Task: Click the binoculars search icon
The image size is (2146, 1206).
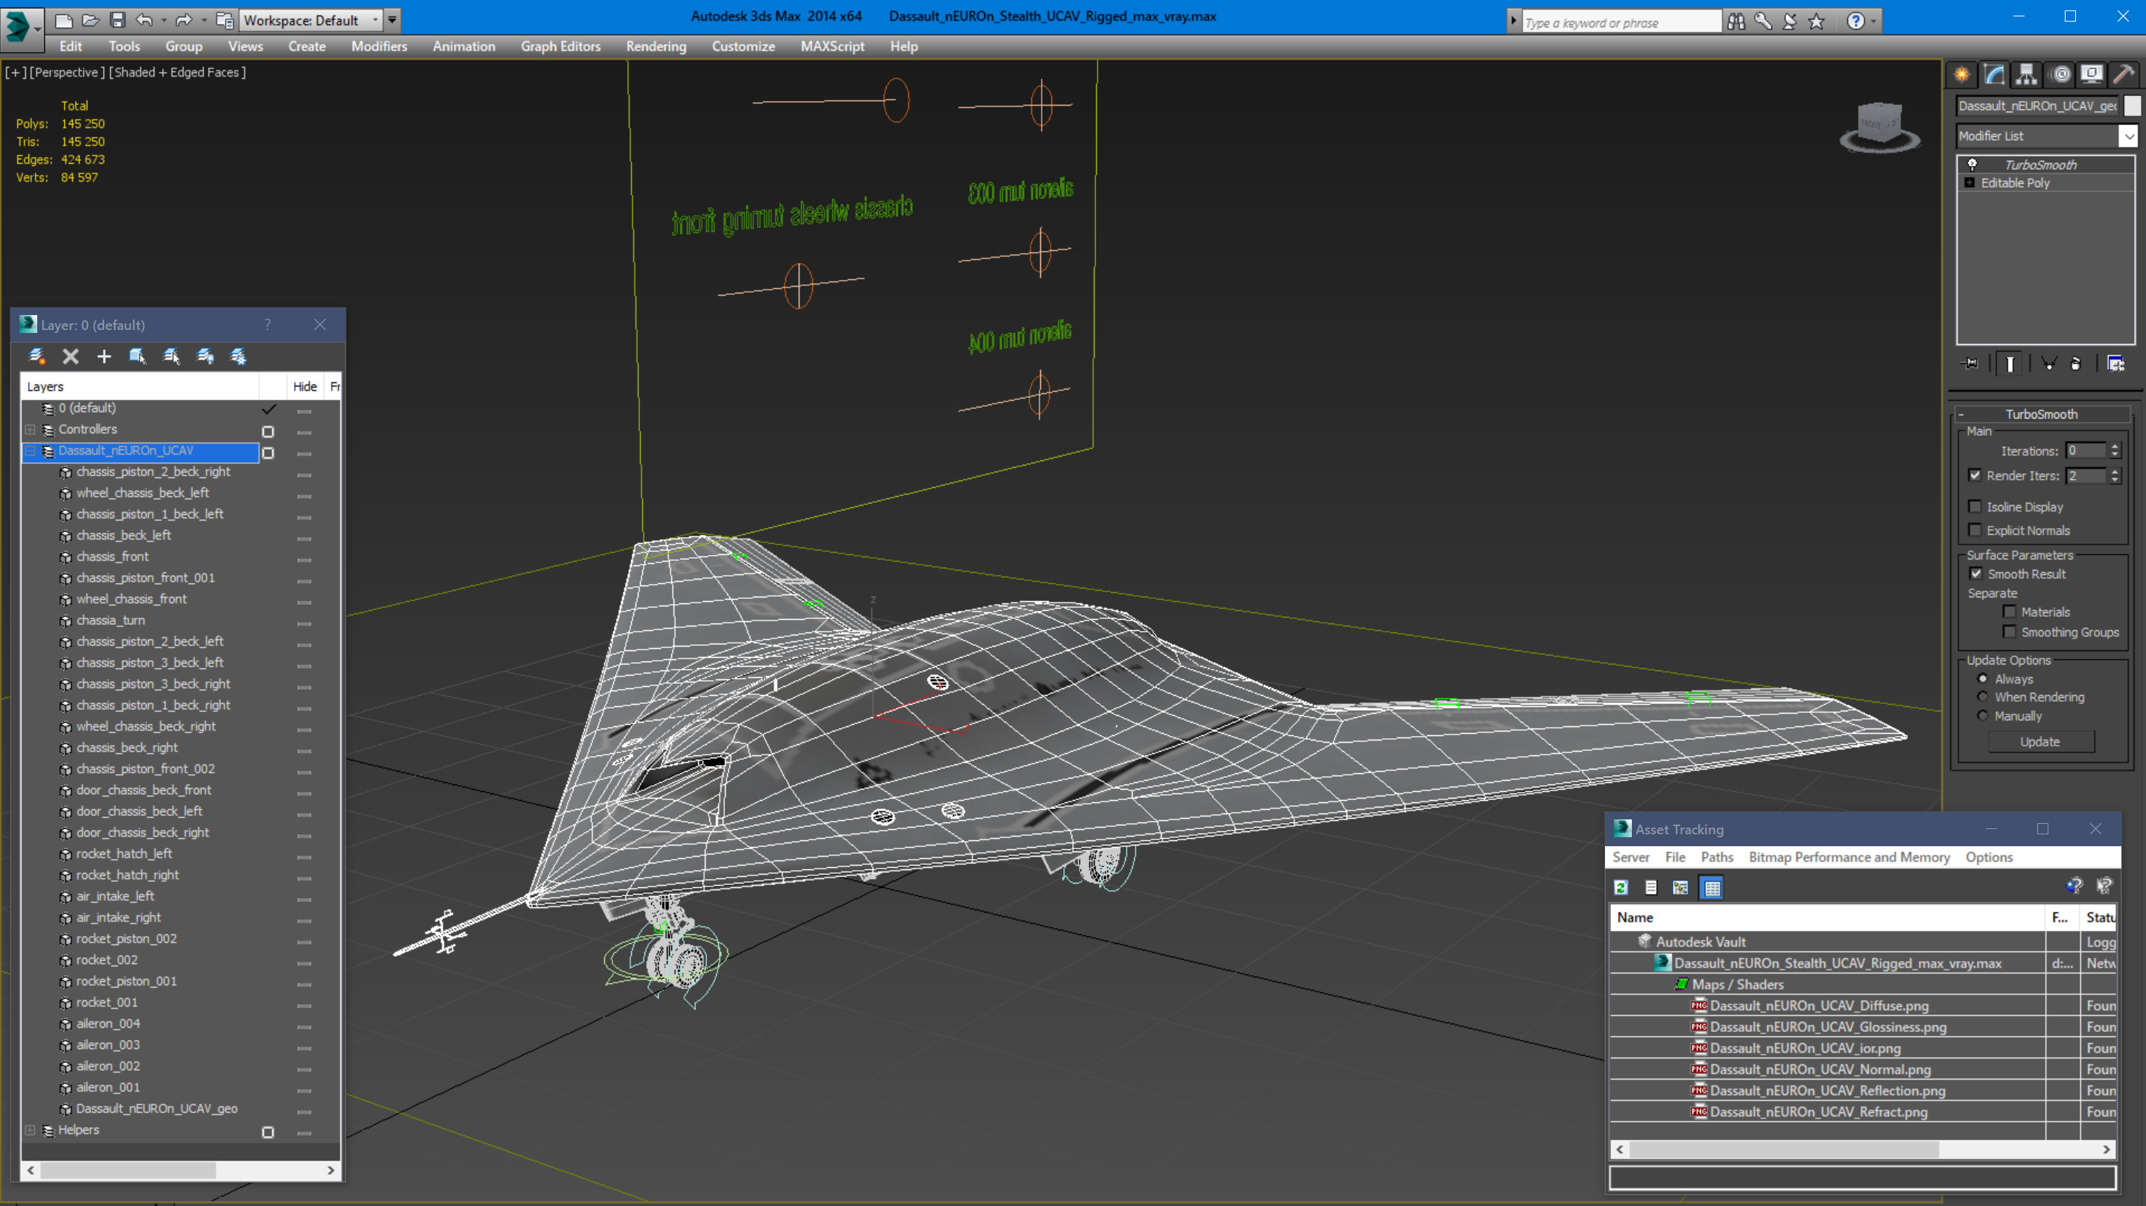Action: [x=1736, y=22]
